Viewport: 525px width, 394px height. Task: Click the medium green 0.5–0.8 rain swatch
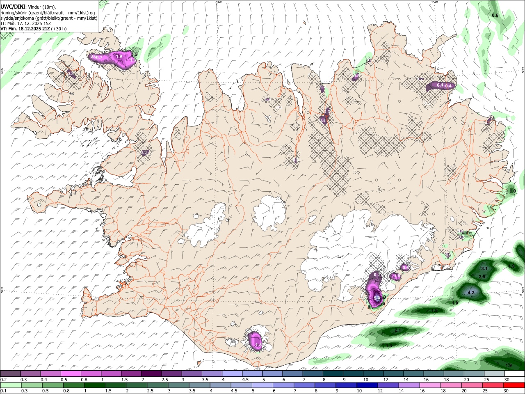point(52,385)
